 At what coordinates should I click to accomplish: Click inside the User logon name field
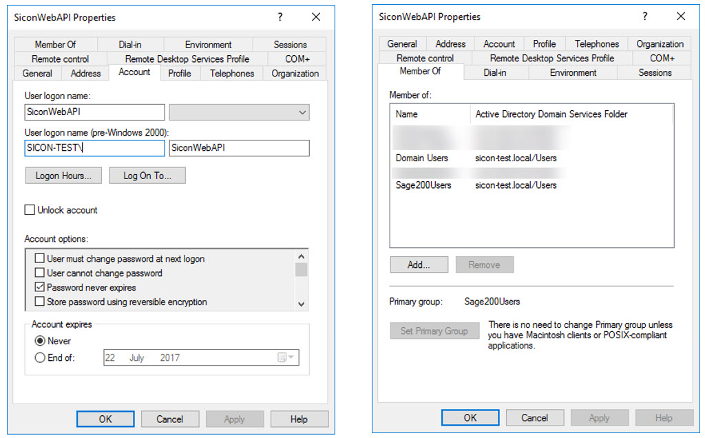(94, 112)
